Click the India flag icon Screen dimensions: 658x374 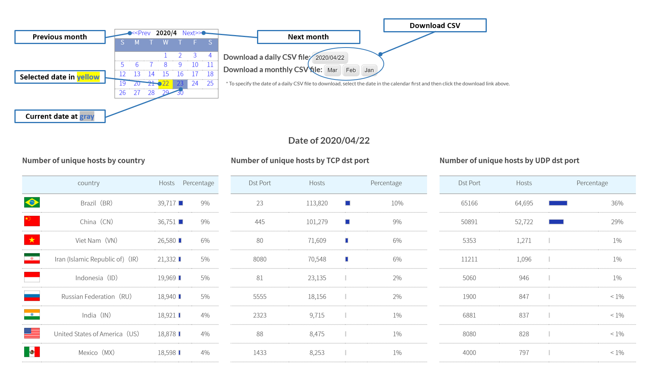(32, 315)
